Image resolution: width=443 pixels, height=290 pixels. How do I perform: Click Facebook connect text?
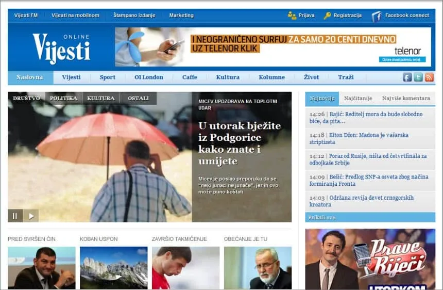pyautogui.click(x=407, y=15)
